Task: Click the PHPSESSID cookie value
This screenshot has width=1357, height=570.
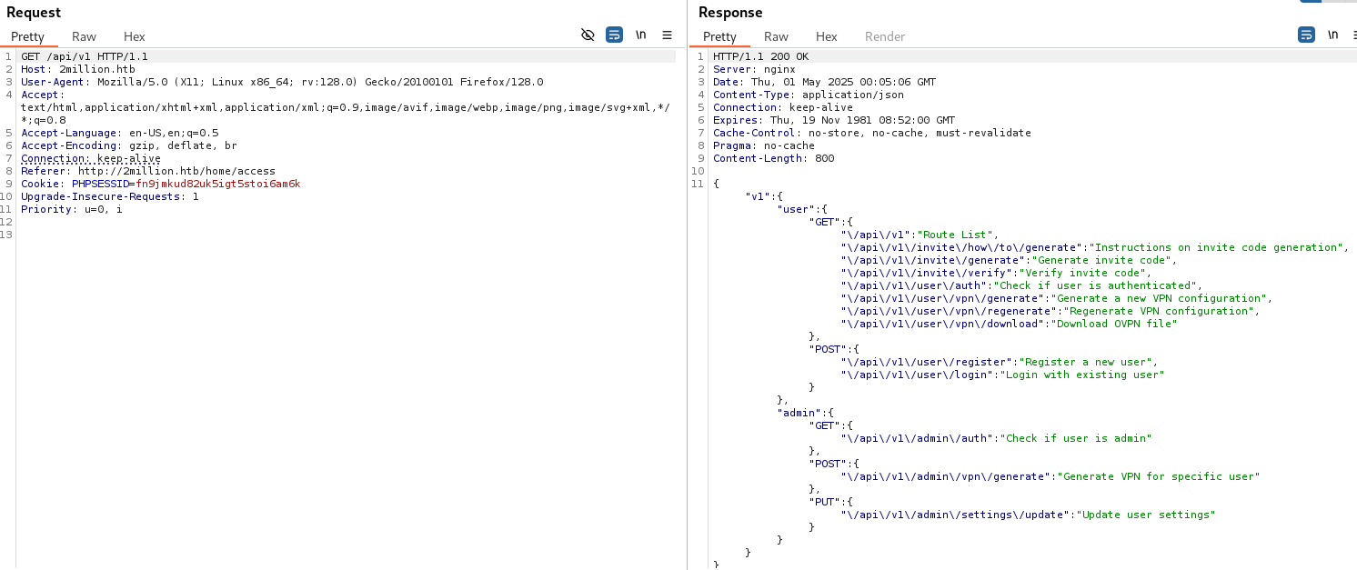Action: [x=218, y=184]
